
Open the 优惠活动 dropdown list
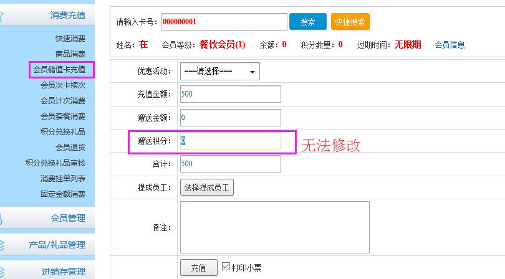(x=219, y=72)
